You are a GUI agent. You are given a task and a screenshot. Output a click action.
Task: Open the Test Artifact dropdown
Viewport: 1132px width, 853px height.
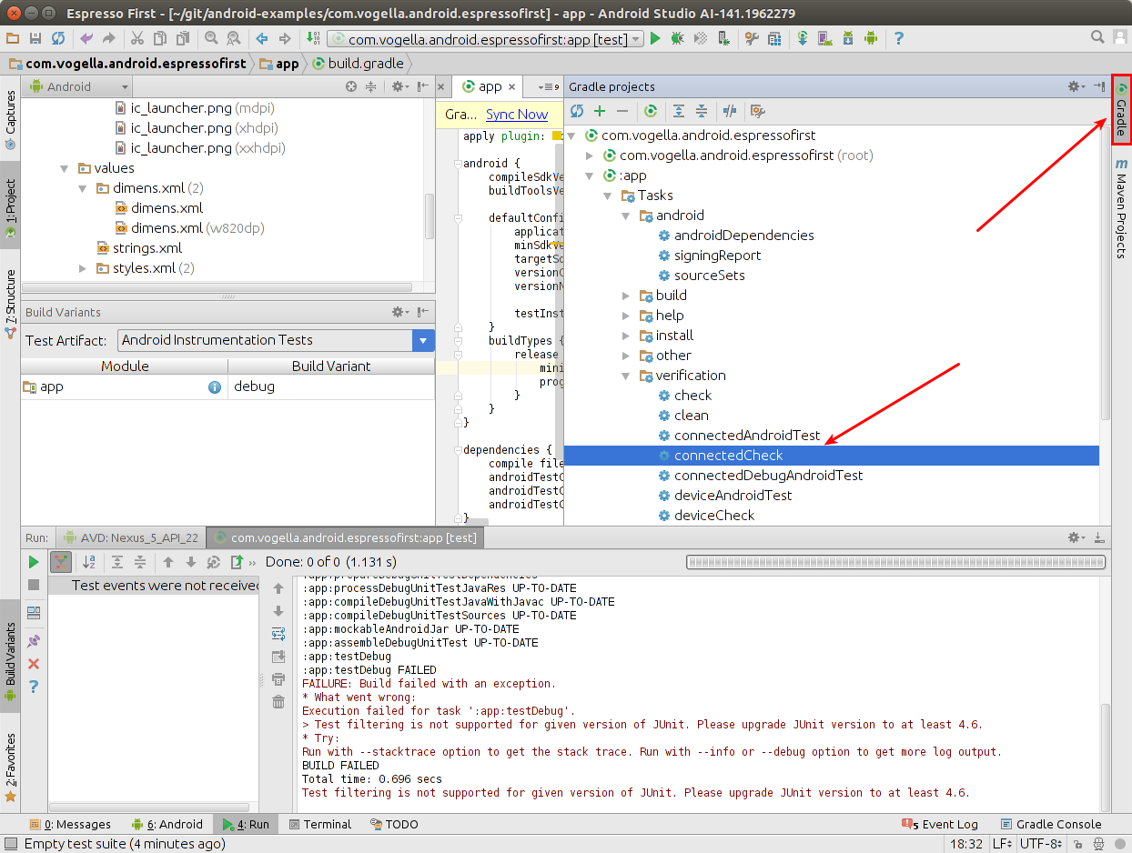tap(423, 340)
